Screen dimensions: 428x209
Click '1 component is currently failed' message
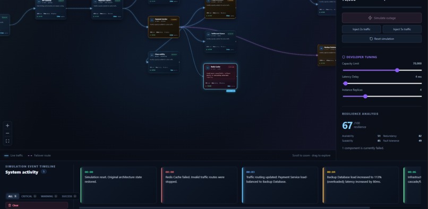pos(363,148)
